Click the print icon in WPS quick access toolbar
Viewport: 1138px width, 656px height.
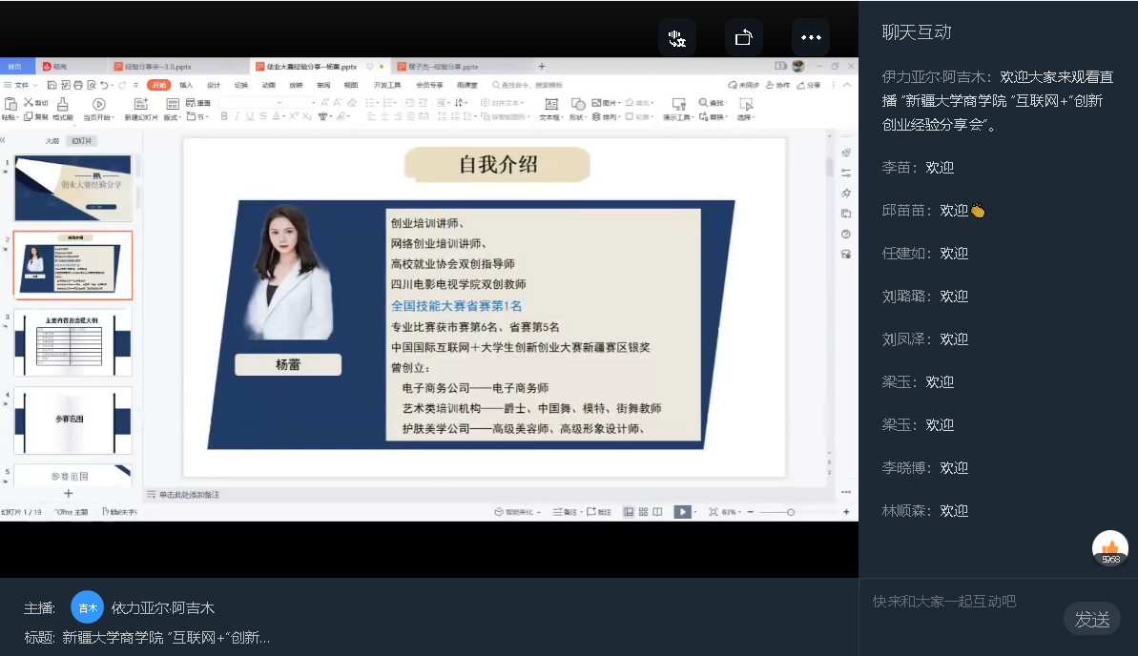(78, 85)
